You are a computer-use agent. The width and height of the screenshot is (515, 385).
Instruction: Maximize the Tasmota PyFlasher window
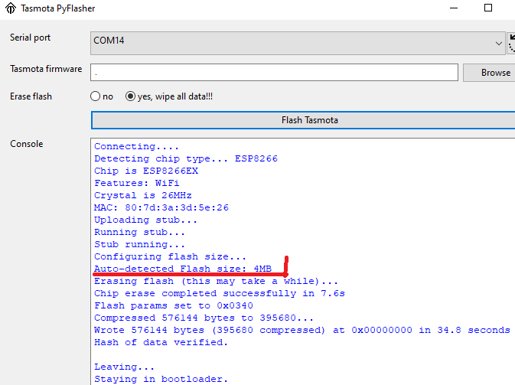(488, 8)
